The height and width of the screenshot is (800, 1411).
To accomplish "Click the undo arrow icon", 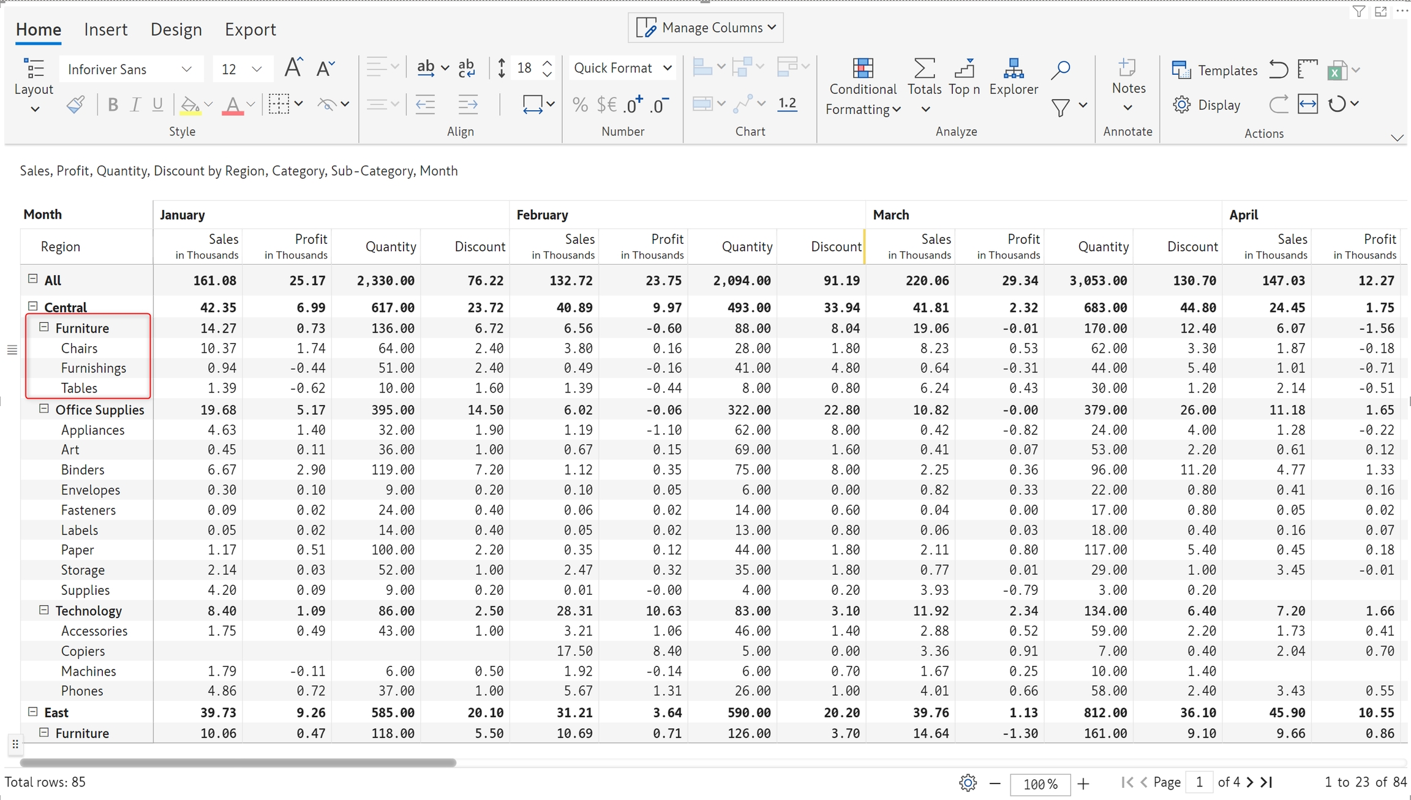I will (1278, 70).
